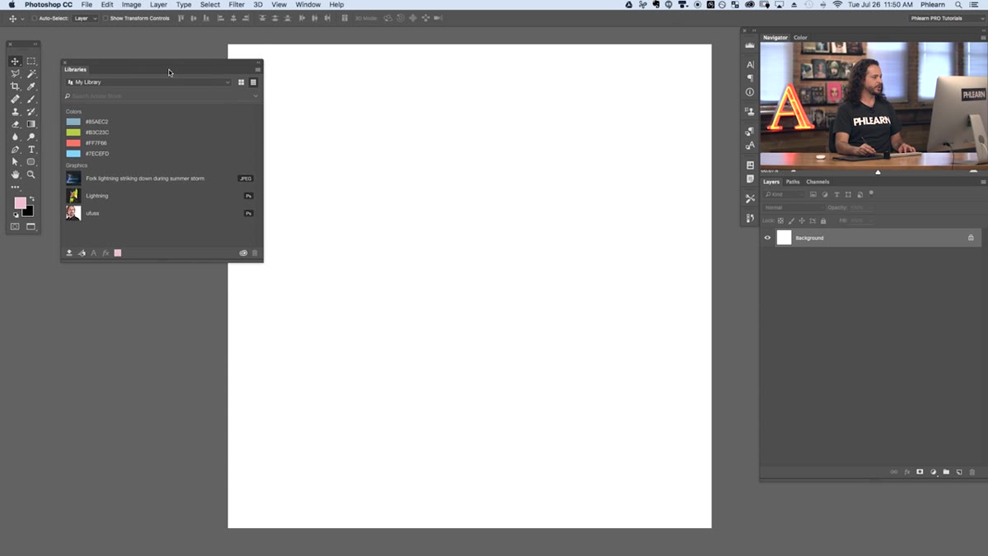Screen dimensions: 988x556
Task: Toggle the Background layer lock icon
Action: pos(971,238)
